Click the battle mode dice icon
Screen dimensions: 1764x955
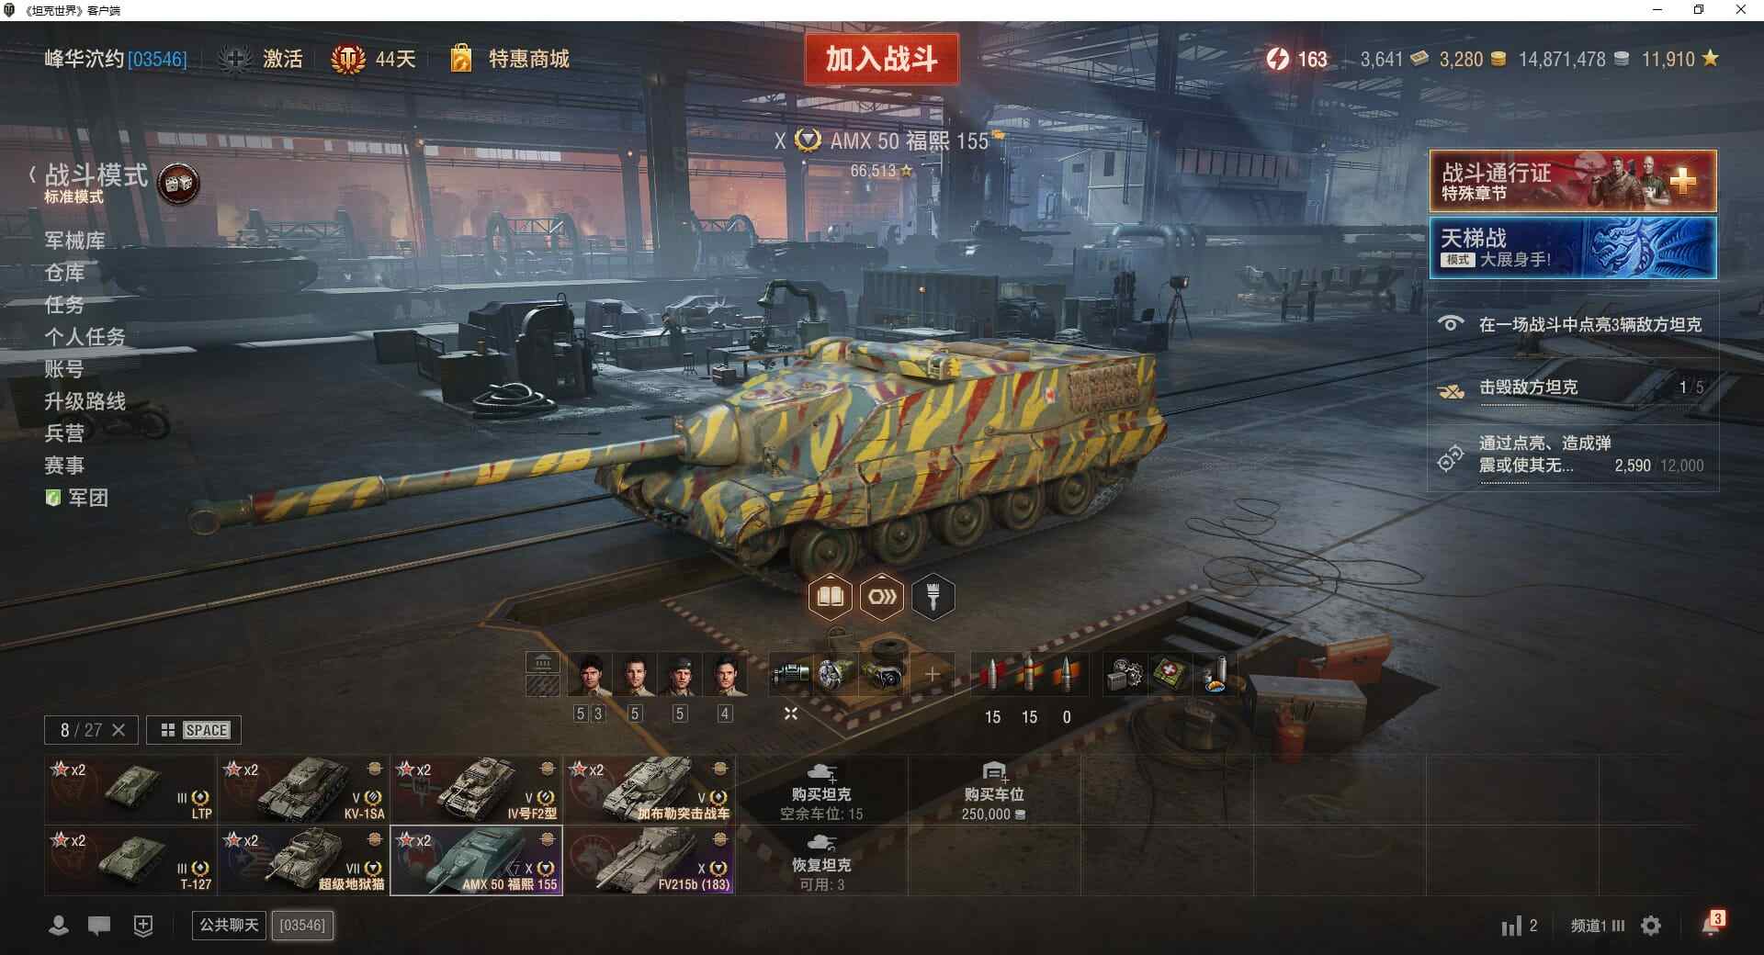[x=179, y=184]
